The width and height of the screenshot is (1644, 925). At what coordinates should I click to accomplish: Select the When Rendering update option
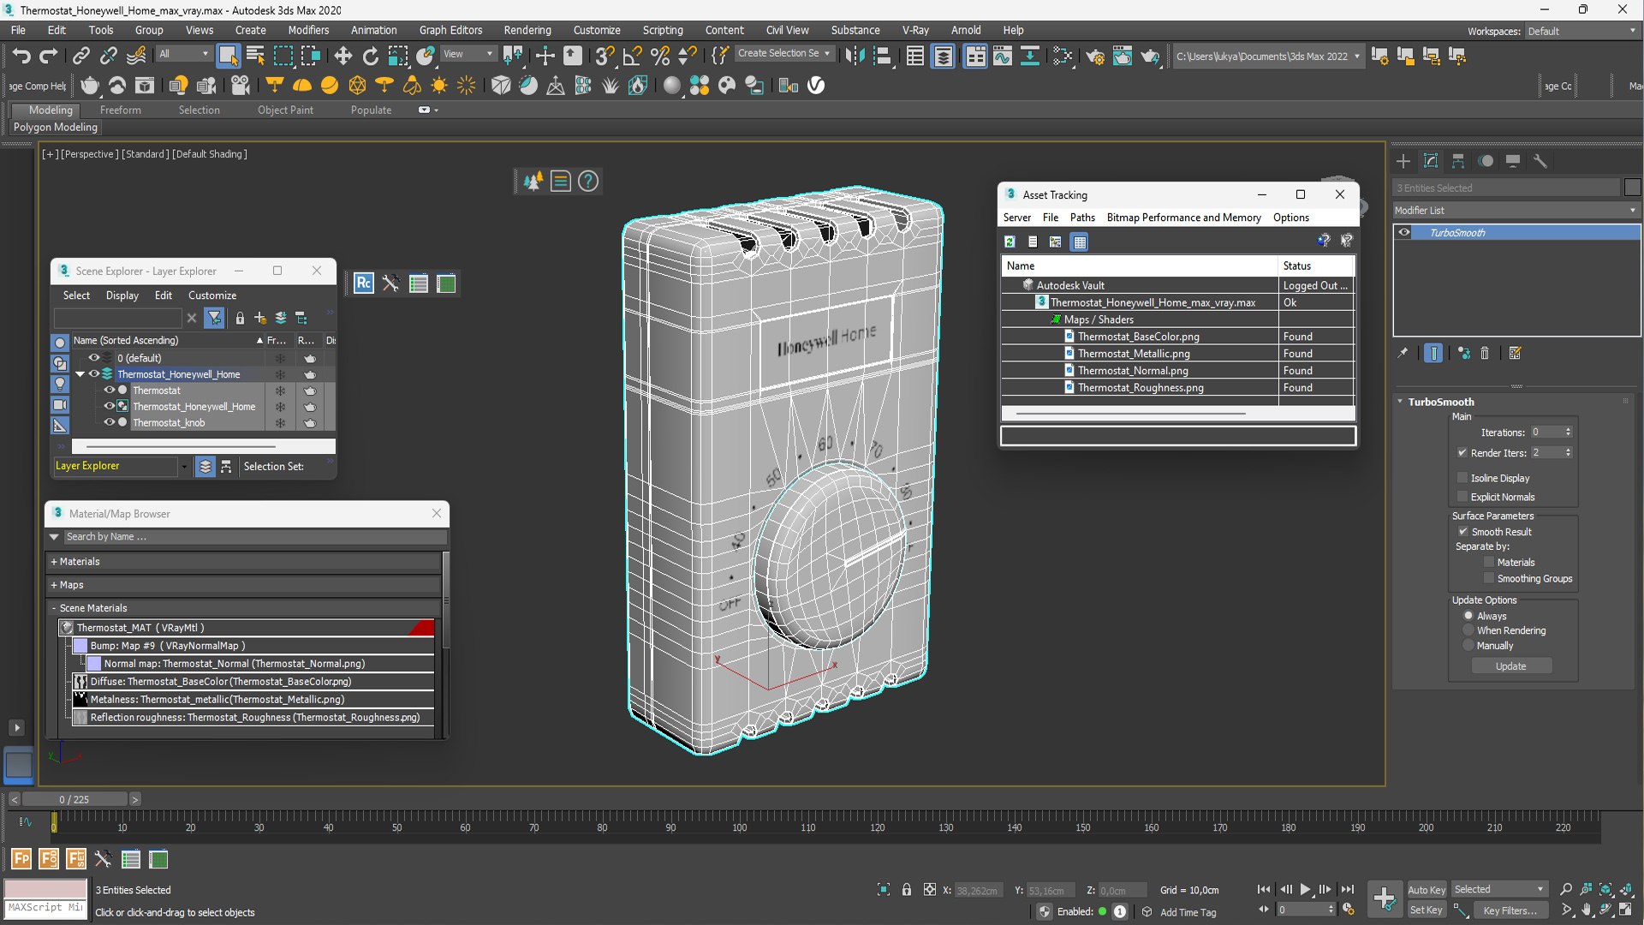[1468, 630]
